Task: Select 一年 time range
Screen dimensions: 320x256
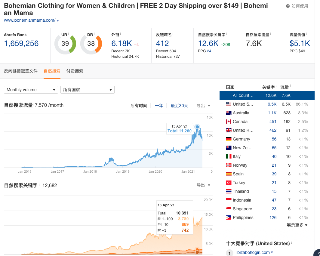Action: pos(159,106)
